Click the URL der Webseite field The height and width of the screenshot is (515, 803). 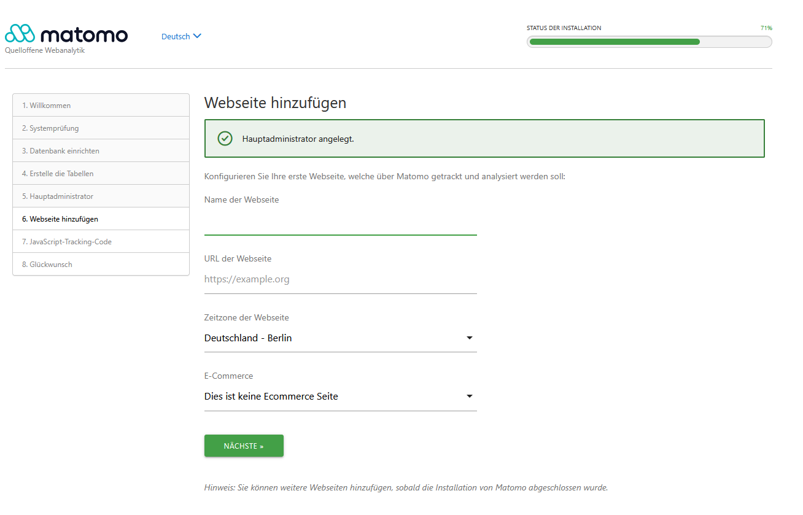click(340, 280)
